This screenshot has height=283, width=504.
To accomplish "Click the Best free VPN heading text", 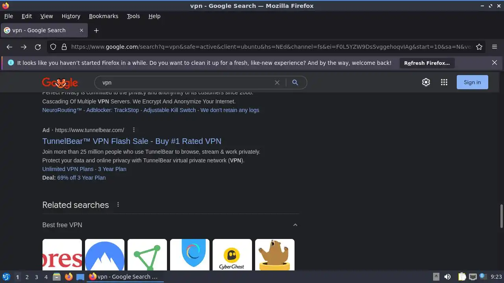I will point(62,225).
